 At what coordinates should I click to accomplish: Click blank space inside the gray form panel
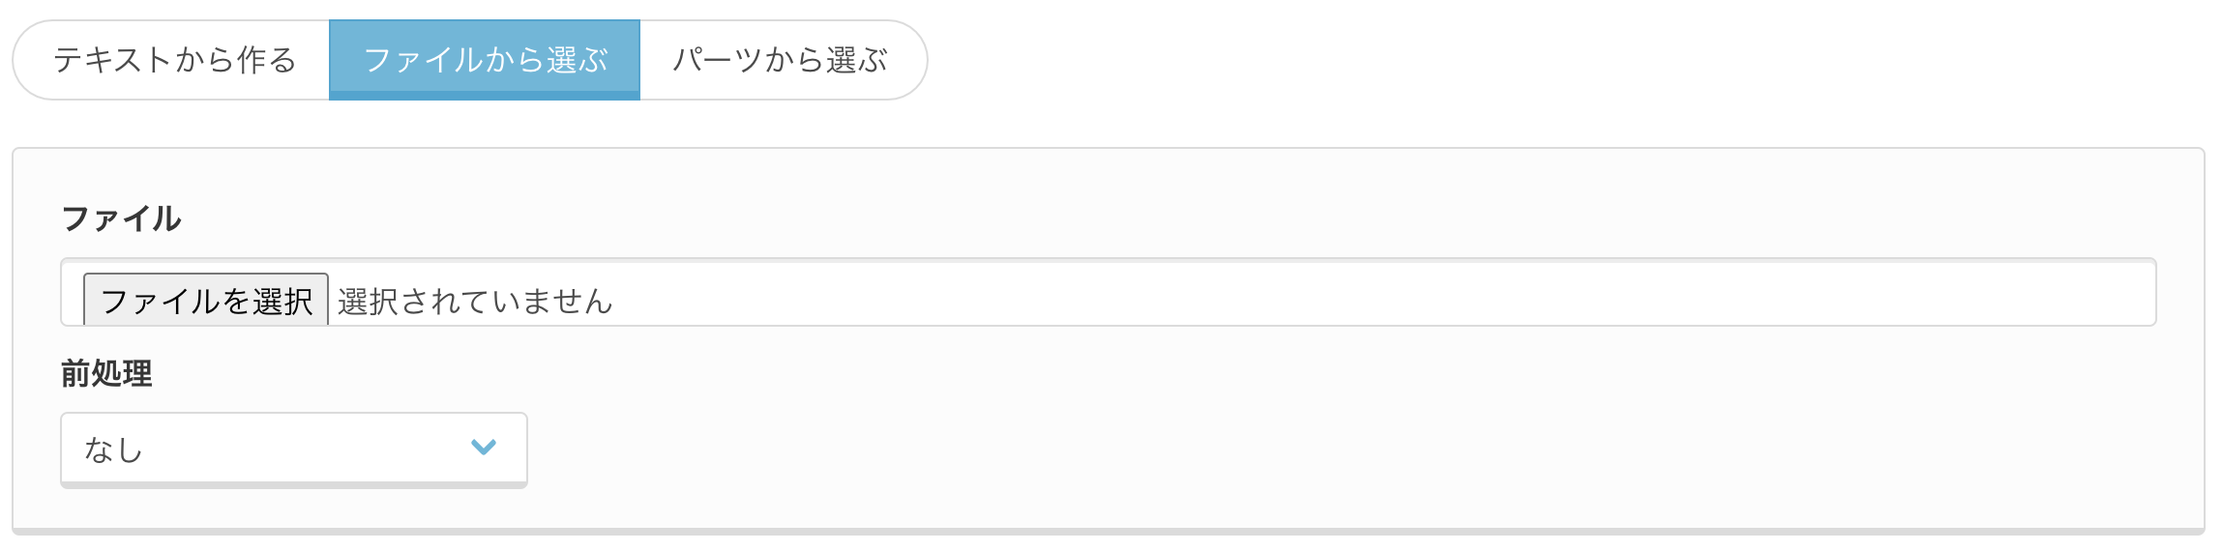click(x=1354, y=435)
